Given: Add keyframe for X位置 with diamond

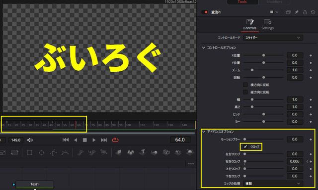Looking at the screenshot, I should point(311,55).
